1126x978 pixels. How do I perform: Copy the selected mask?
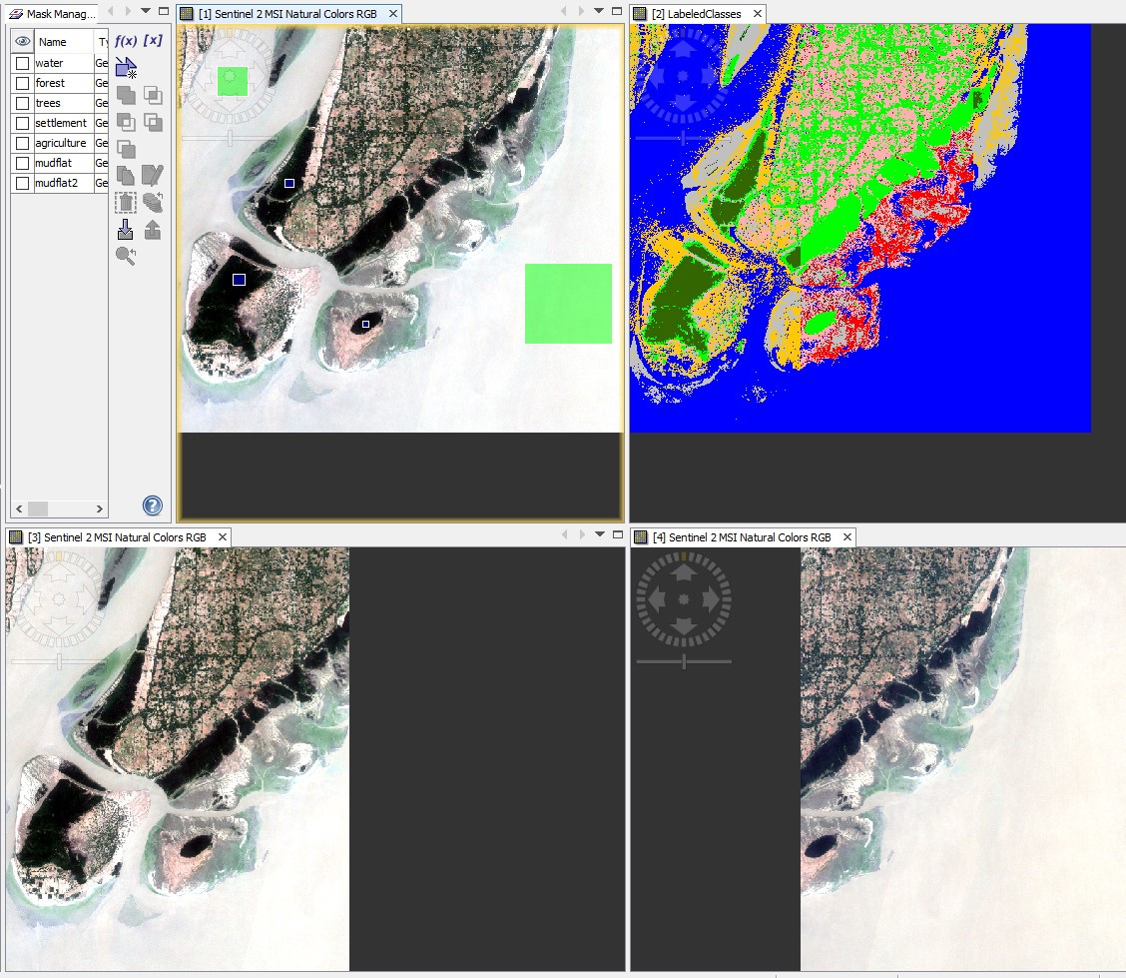point(126,176)
